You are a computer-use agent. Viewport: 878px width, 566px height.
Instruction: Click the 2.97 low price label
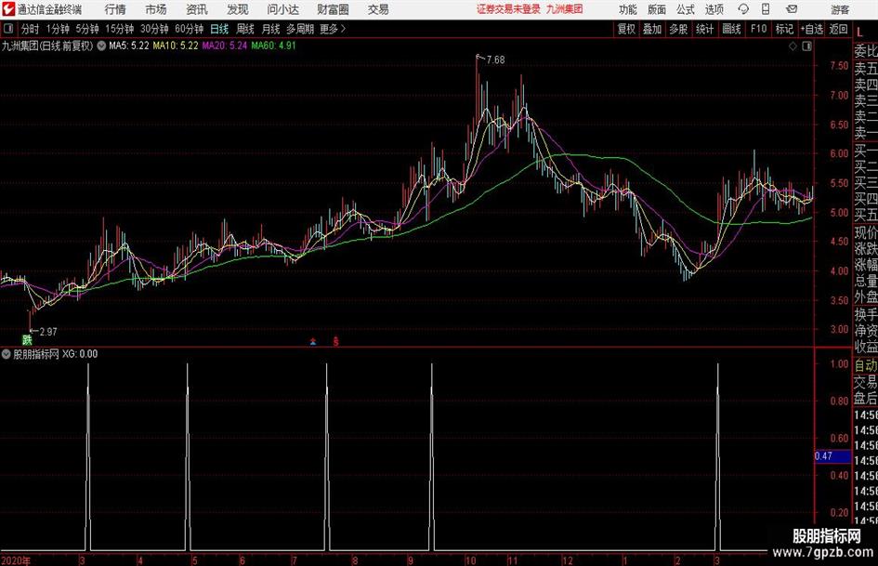pyautogui.click(x=48, y=332)
